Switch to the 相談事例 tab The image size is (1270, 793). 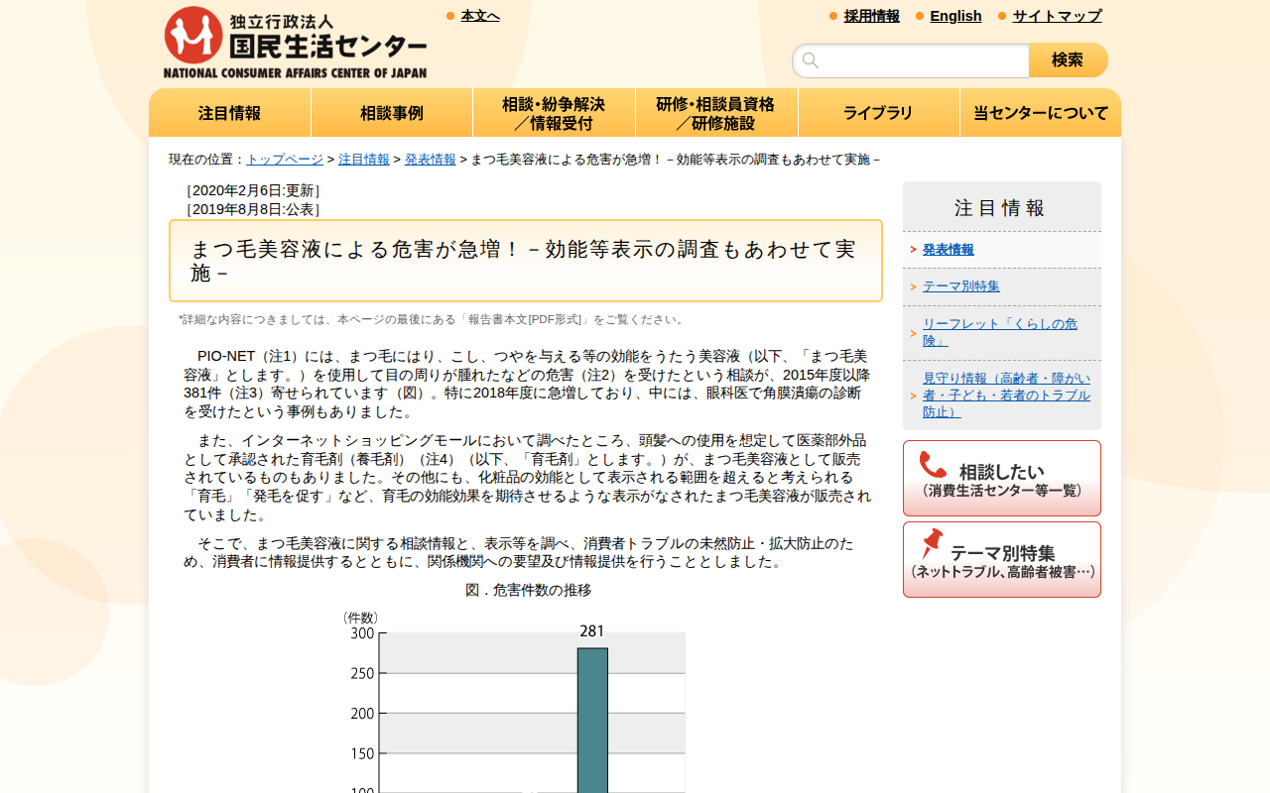point(392,112)
